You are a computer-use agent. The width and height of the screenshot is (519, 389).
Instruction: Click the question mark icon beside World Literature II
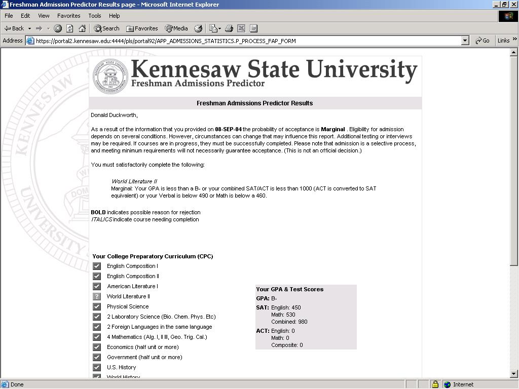coord(97,296)
